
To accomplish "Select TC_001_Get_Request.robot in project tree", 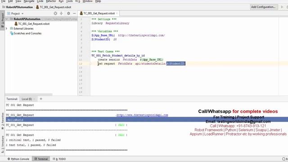I will [x=34, y=24].
